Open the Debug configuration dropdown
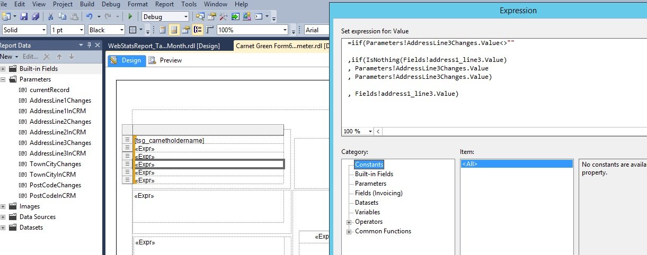Screen dimensions: 647x255 click(x=185, y=17)
